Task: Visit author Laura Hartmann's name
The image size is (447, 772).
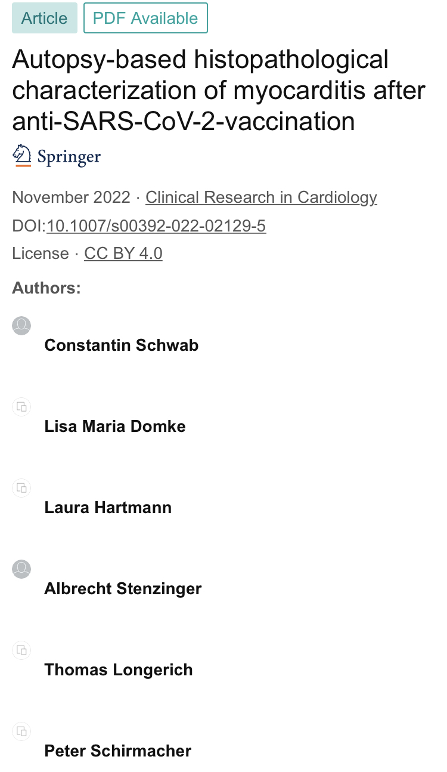Action: (x=108, y=508)
